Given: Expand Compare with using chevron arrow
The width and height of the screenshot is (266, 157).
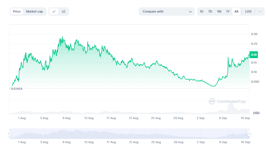Looking at the screenshot, I should pos(190,12).
